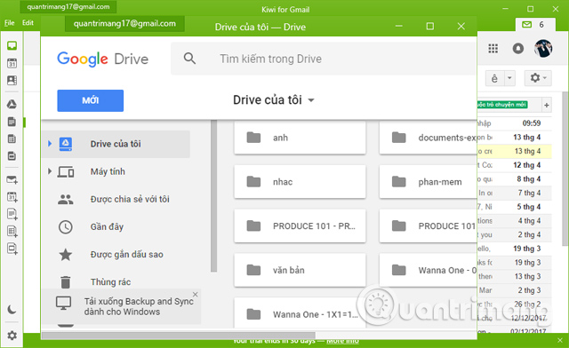Expand the Máy tính tree node
Screen dimensions: 569x348
pos(50,171)
